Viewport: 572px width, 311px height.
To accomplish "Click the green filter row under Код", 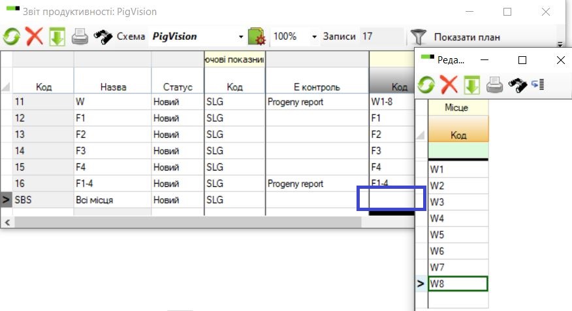I will pyautogui.click(x=458, y=150).
